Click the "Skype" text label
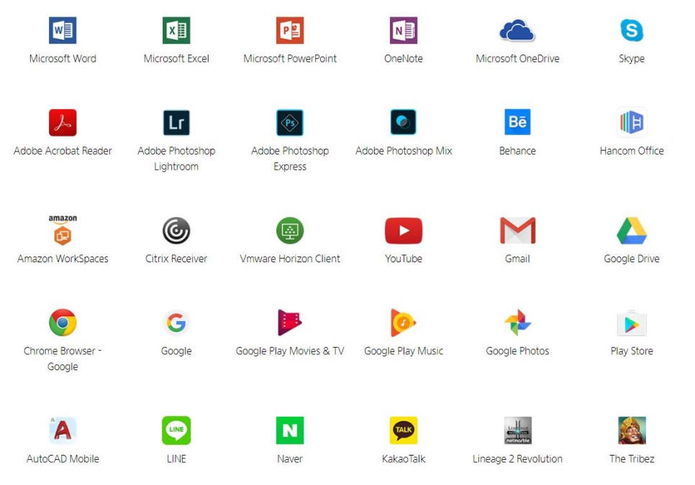The height and width of the screenshot is (485, 695). click(632, 59)
